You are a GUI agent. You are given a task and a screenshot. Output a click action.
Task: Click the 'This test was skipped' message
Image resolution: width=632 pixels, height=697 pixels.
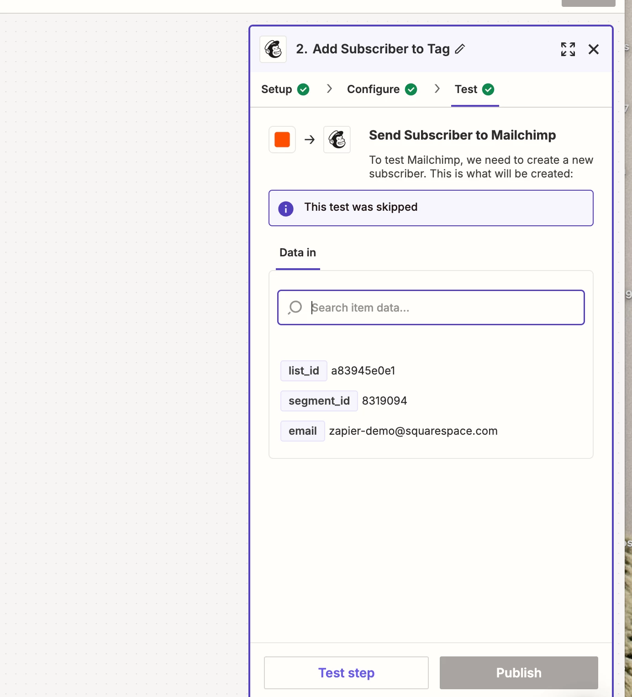pyautogui.click(x=361, y=207)
